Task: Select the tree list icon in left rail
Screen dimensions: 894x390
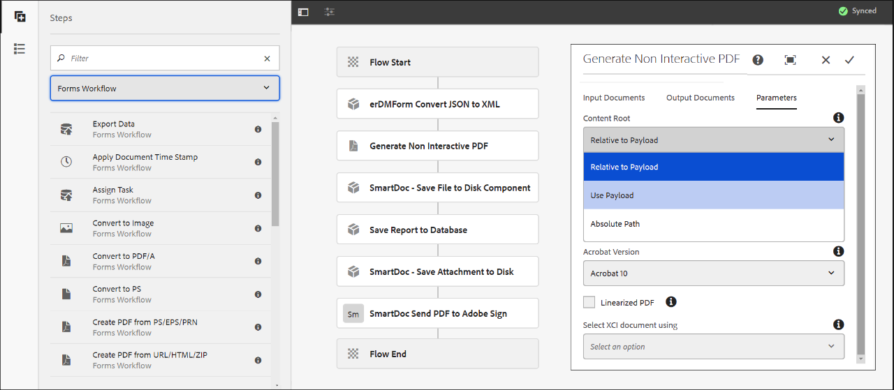Action: [20, 48]
